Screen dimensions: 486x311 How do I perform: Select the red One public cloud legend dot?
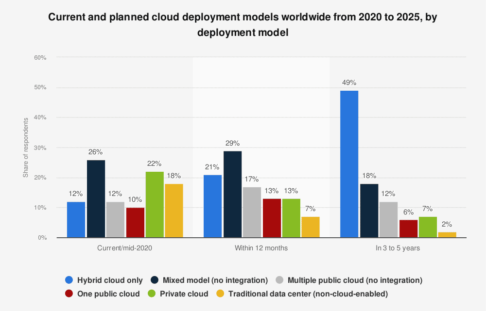69,294
